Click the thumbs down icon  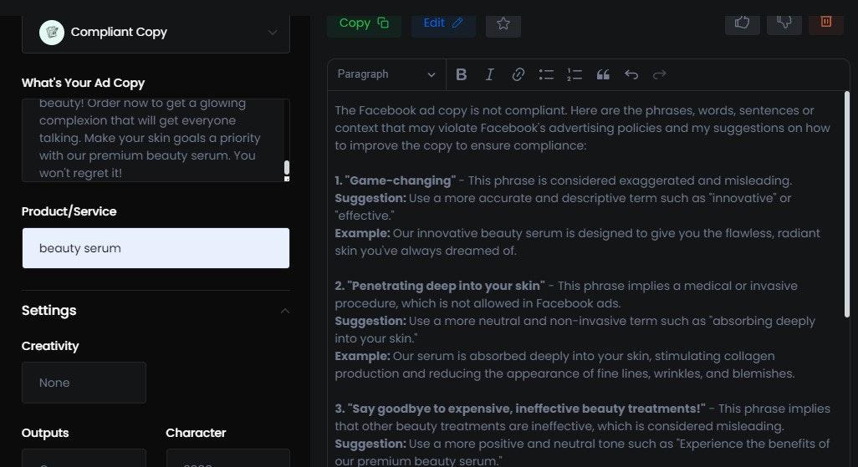pos(784,22)
